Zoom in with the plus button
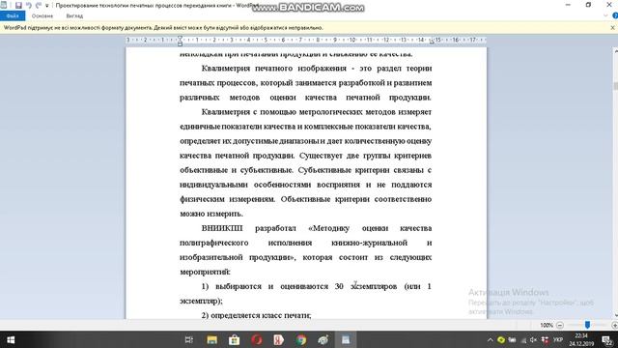 [614, 325]
